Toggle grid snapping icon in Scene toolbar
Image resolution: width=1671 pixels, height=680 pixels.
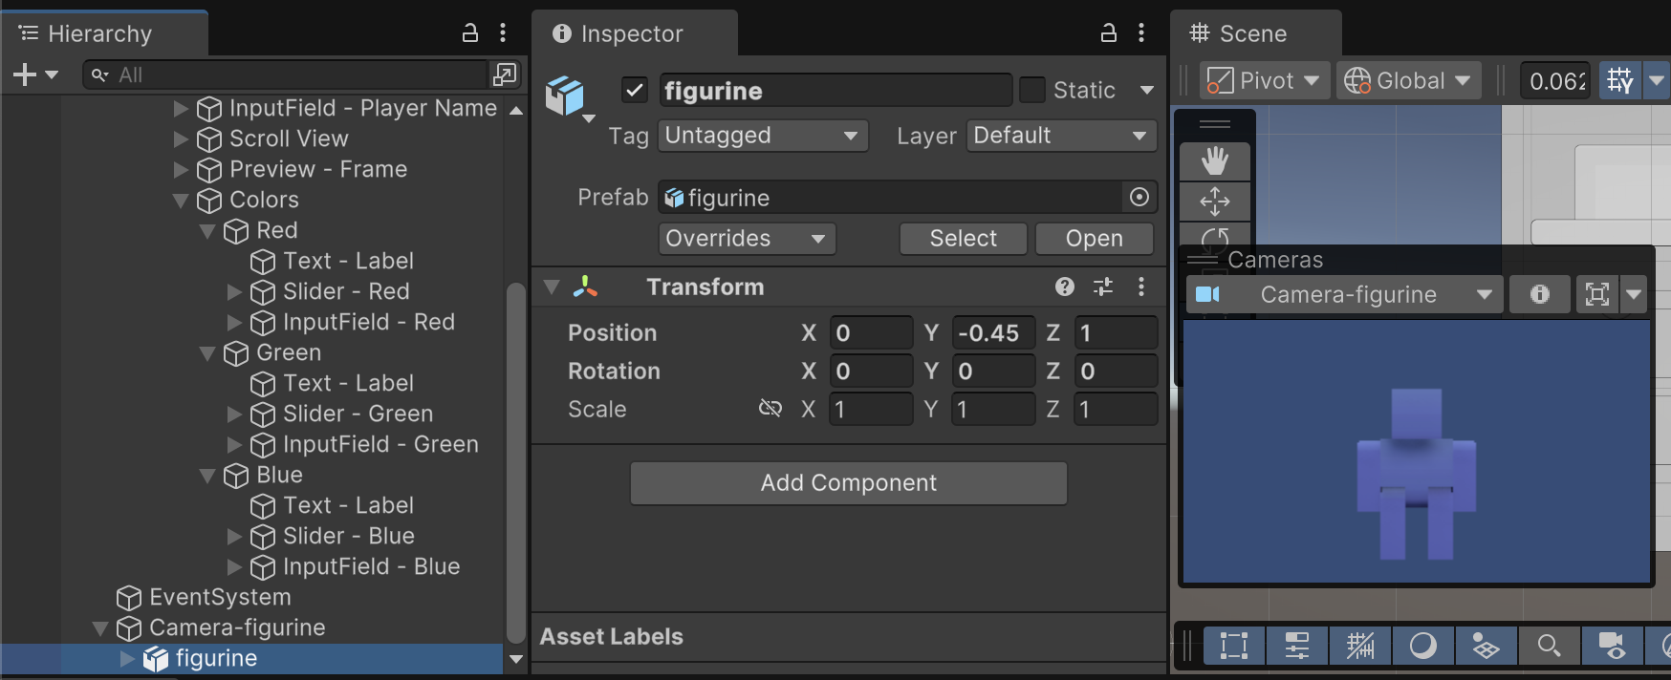1620,80
